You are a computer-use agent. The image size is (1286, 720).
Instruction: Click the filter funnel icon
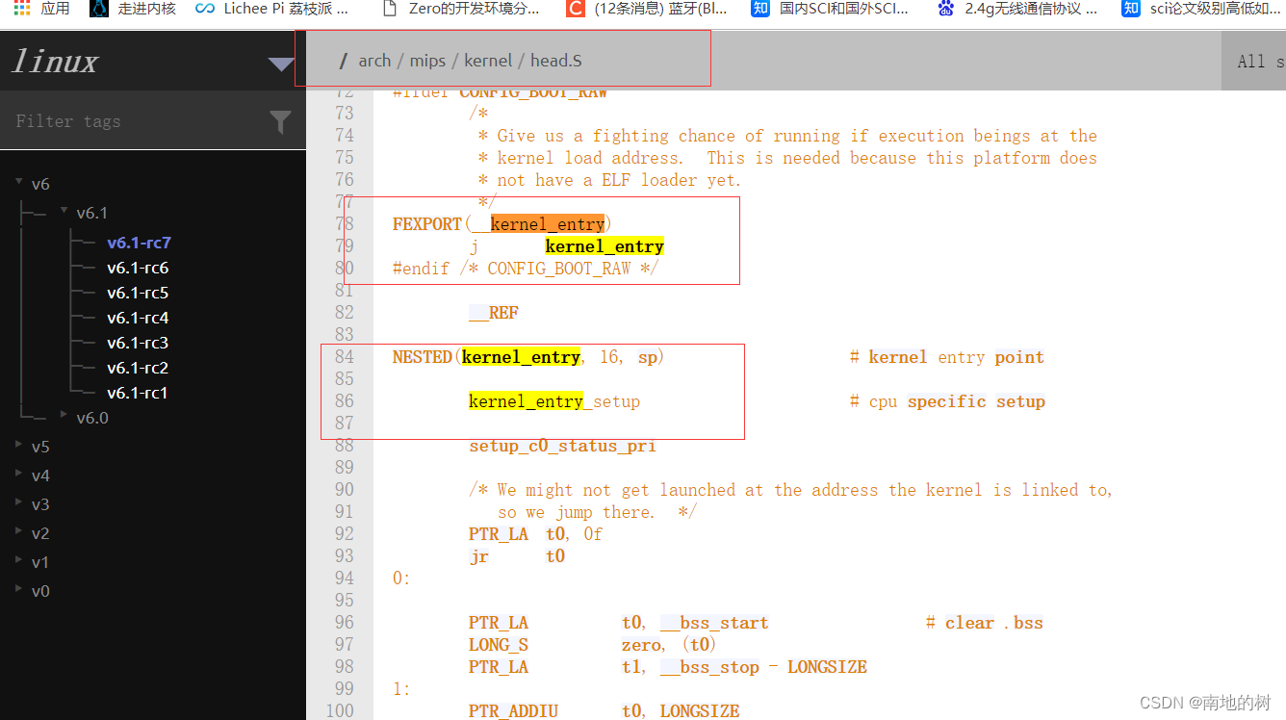[280, 122]
